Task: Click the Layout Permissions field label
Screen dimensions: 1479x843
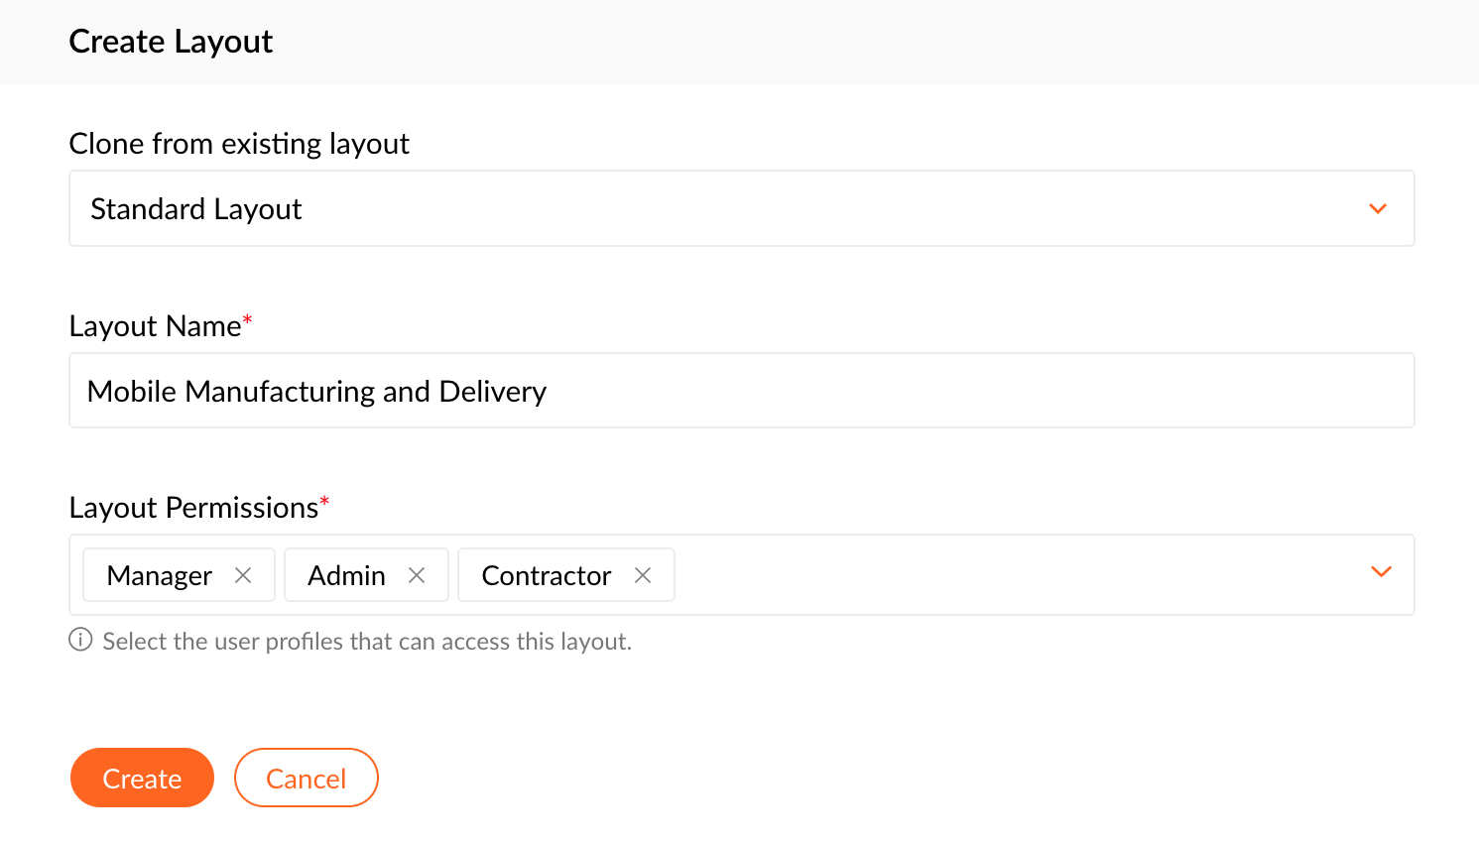Action: click(193, 508)
